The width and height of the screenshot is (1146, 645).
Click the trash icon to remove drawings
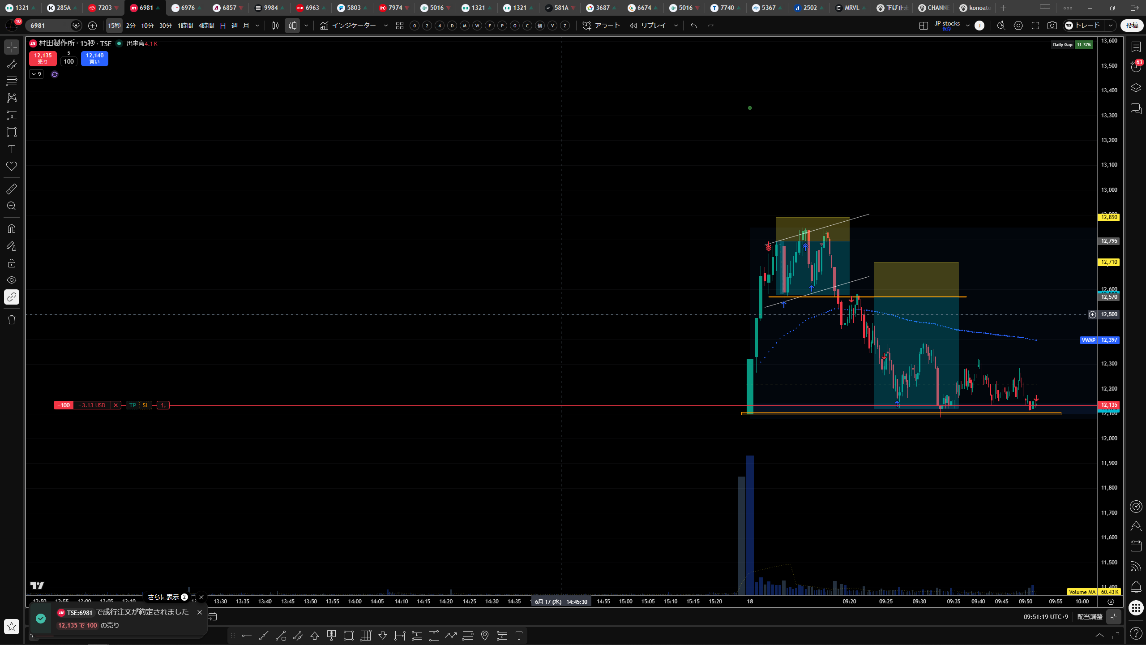pyautogui.click(x=12, y=320)
